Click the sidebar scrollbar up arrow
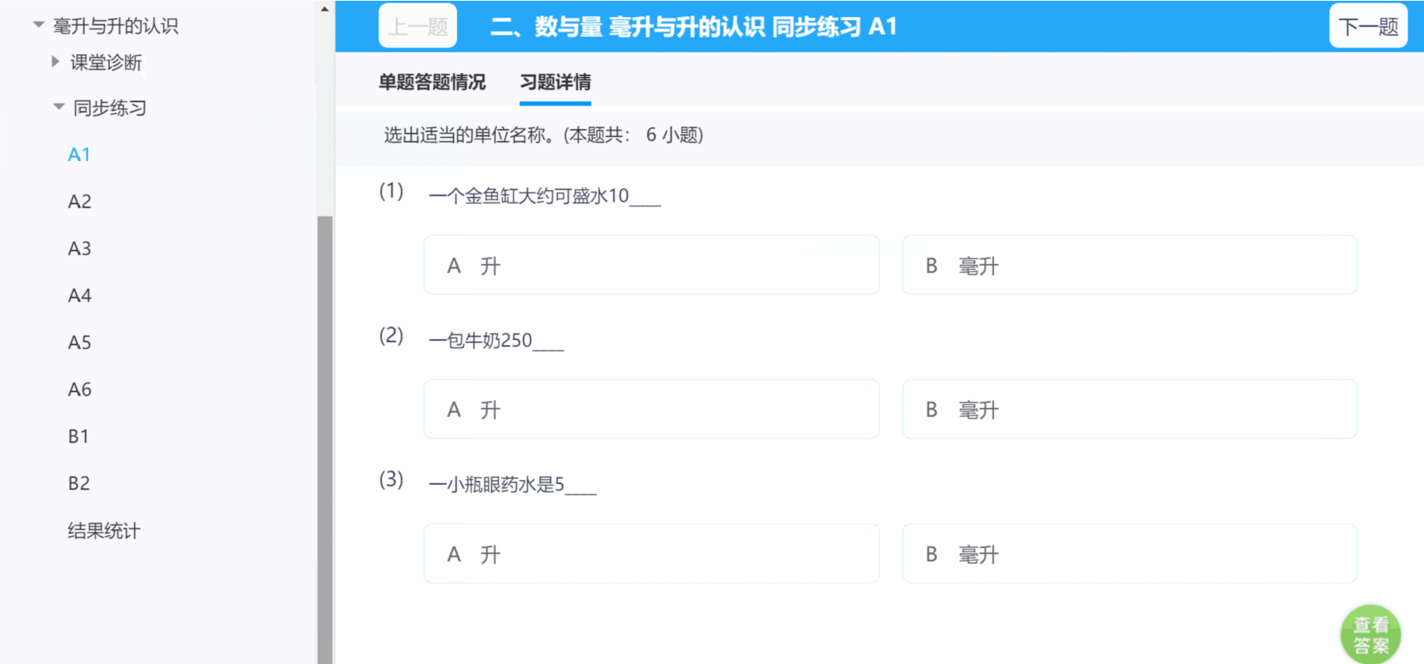This screenshot has width=1424, height=664. [x=324, y=9]
